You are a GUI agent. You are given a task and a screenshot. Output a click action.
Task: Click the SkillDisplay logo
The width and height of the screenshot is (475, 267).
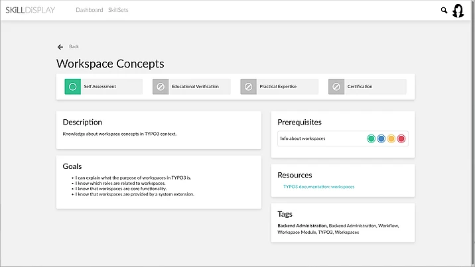[x=31, y=10]
